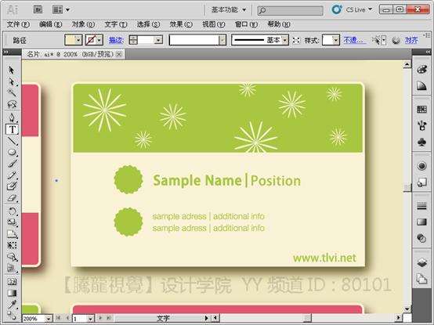Open the 200% zoom level dropdown
This screenshot has height=325, width=434.
coord(49,319)
